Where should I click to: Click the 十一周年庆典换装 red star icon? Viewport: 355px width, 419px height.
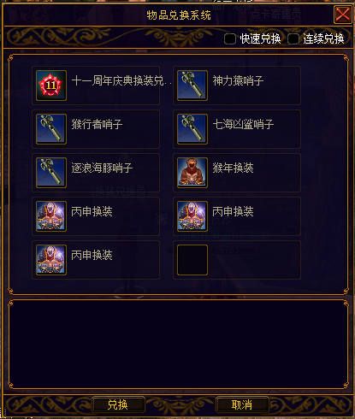point(51,86)
